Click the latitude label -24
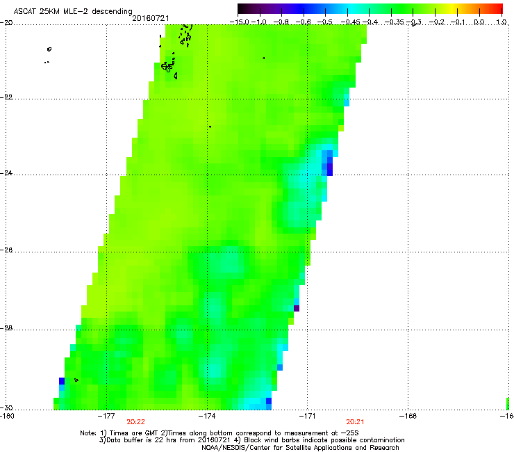 click(6, 173)
